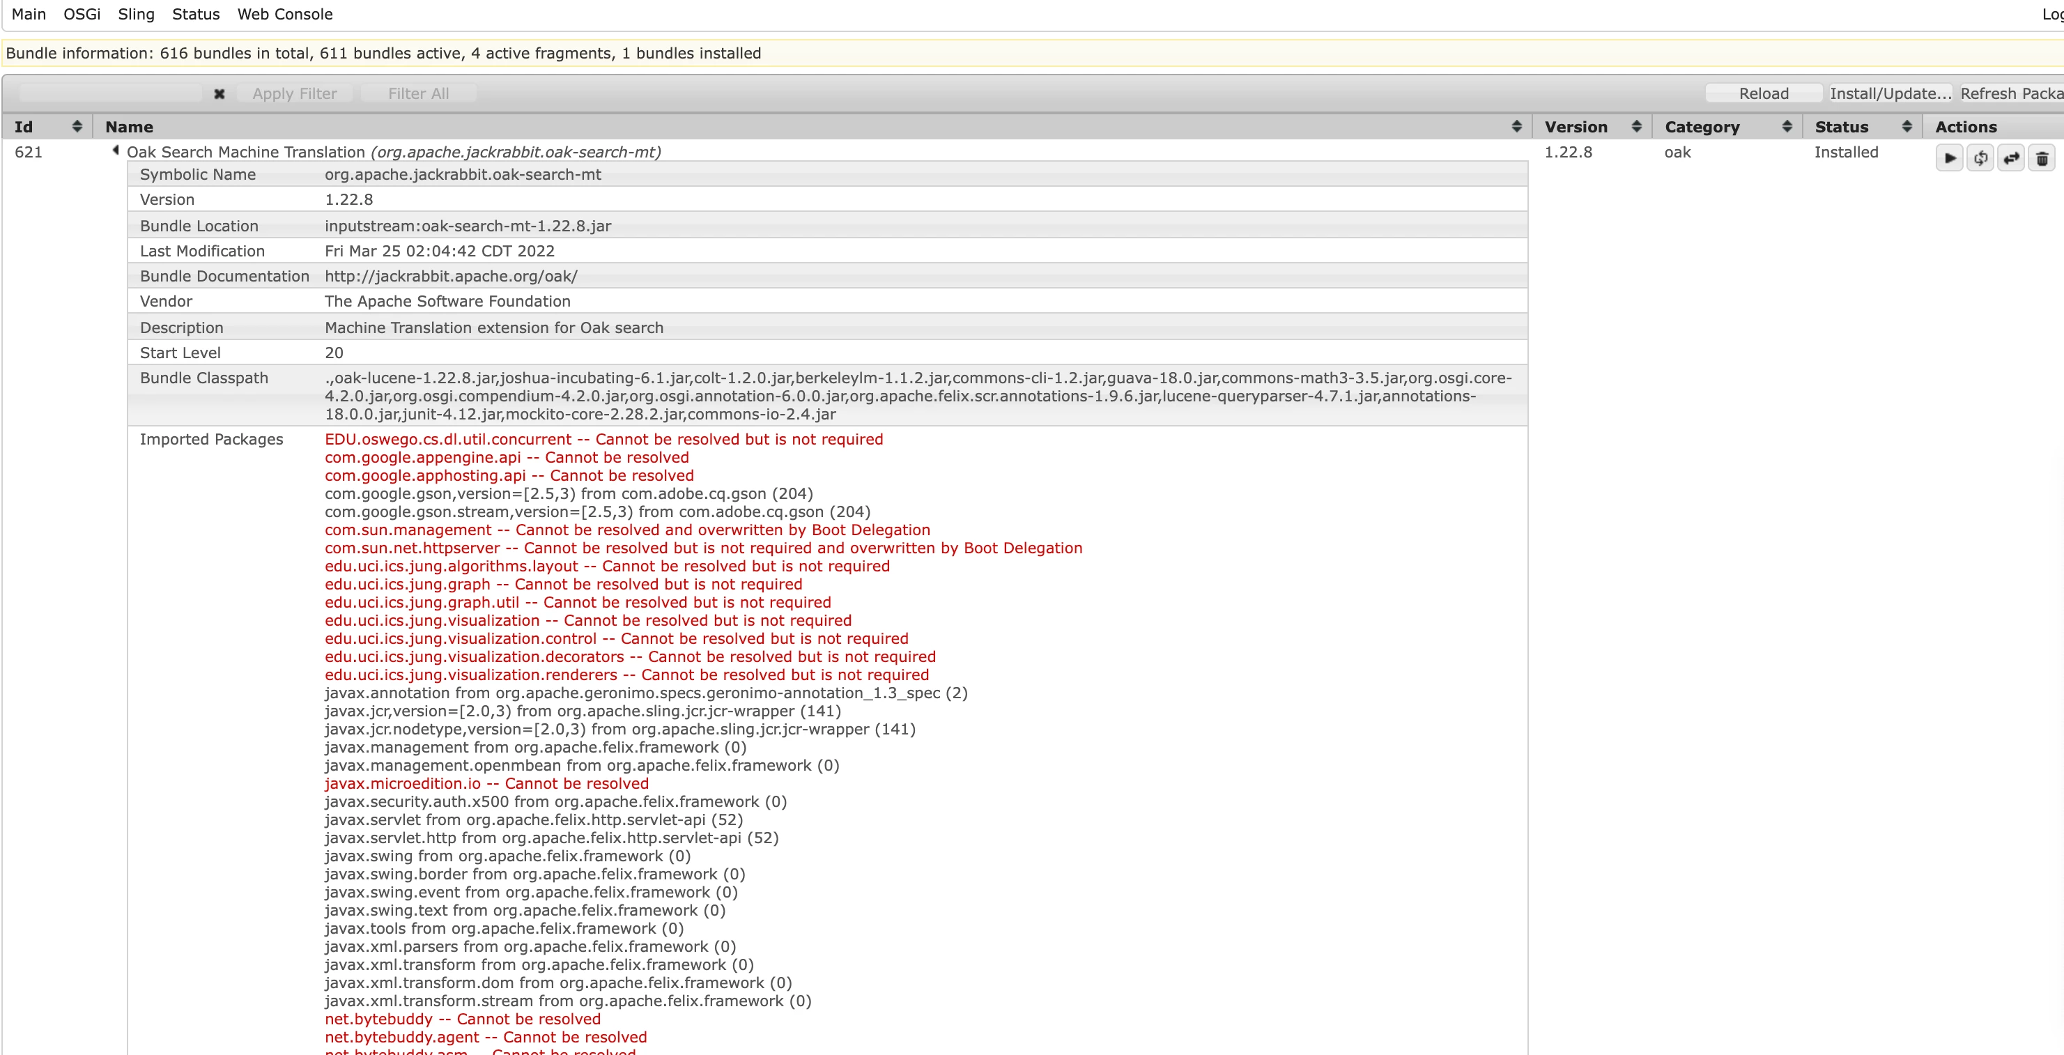Sort by Name column arrows

(1516, 127)
